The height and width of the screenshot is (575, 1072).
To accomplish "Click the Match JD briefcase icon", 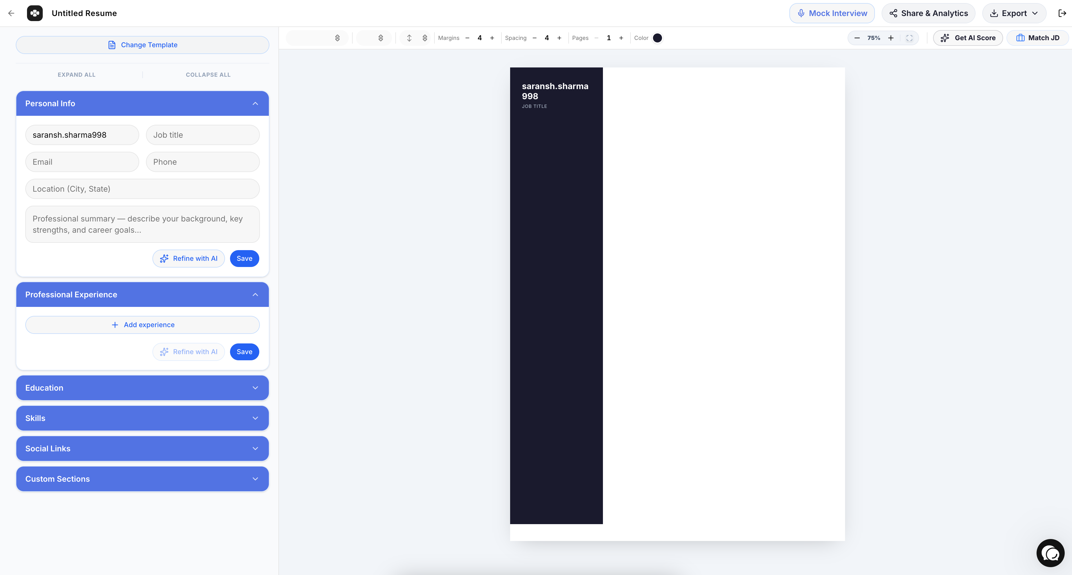I will (1021, 37).
